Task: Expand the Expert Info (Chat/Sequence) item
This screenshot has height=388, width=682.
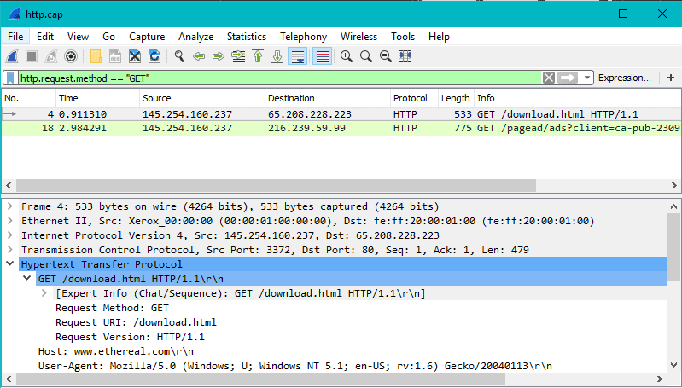Action: click(44, 293)
